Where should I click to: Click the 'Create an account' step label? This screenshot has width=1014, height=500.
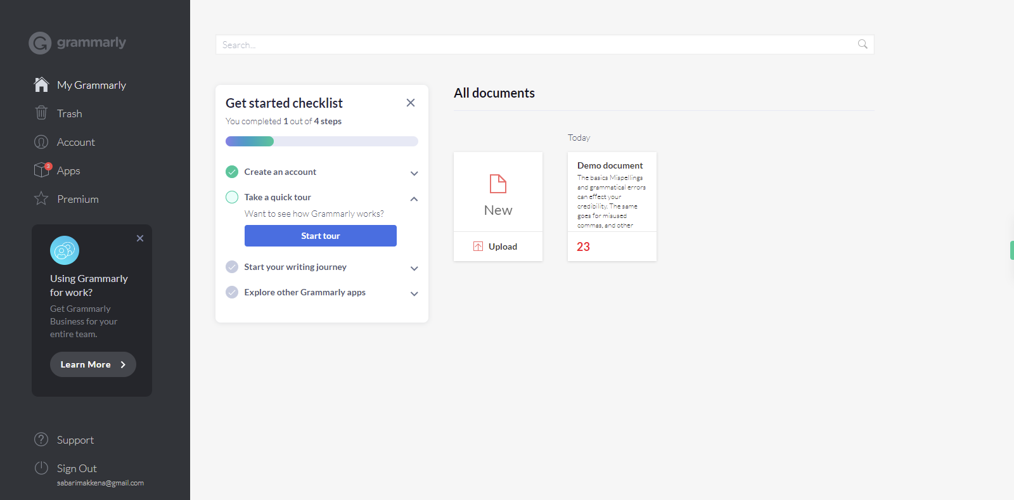[280, 172]
